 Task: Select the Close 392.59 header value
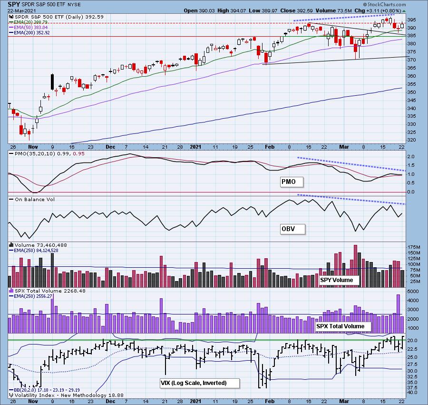(297, 10)
